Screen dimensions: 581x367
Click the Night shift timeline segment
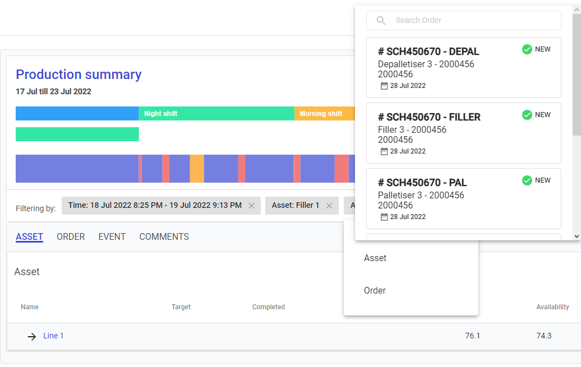[216, 114]
